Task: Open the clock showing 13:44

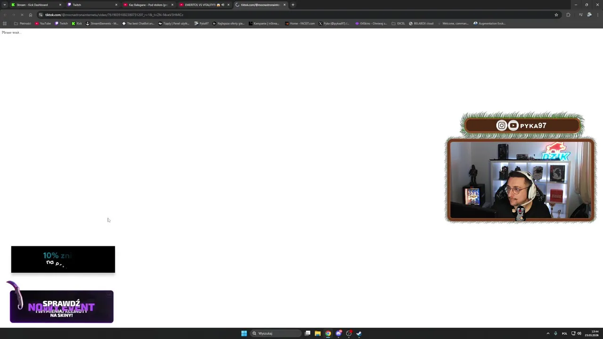Action: pos(592,333)
